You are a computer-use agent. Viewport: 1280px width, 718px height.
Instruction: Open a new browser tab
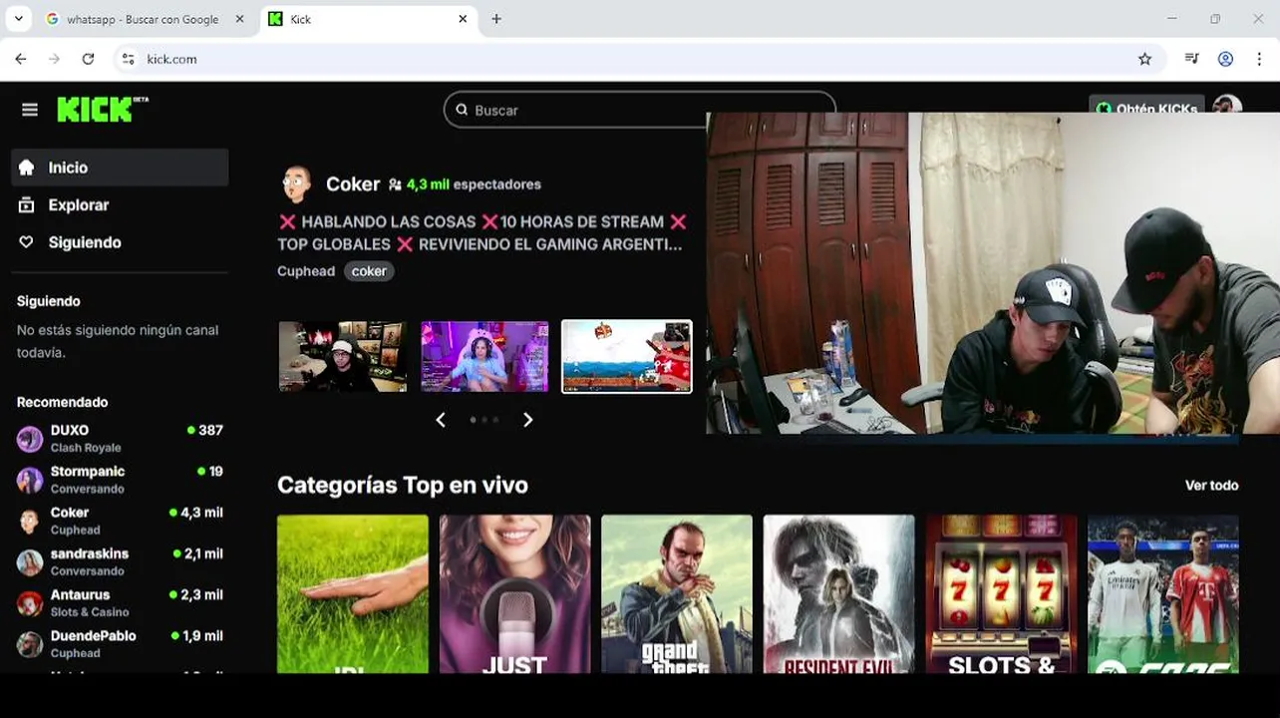[x=496, y=19]
